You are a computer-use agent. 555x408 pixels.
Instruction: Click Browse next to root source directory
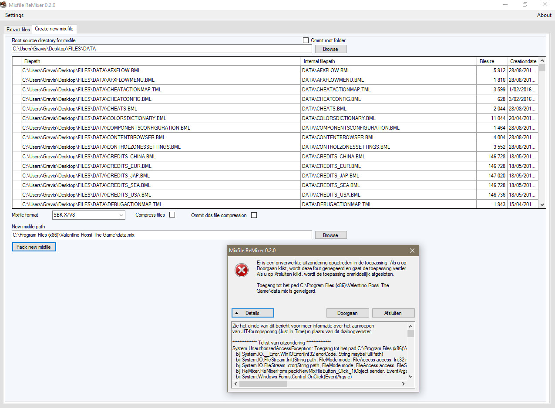[331, 49]
